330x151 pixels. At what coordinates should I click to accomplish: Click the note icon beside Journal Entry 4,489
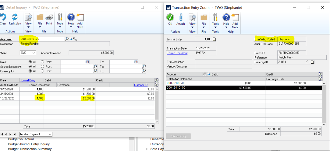click(x=214, y=39)
